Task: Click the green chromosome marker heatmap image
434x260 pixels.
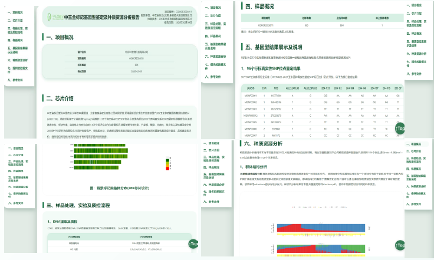Action: pyautogui.click(x=99, y=156)
